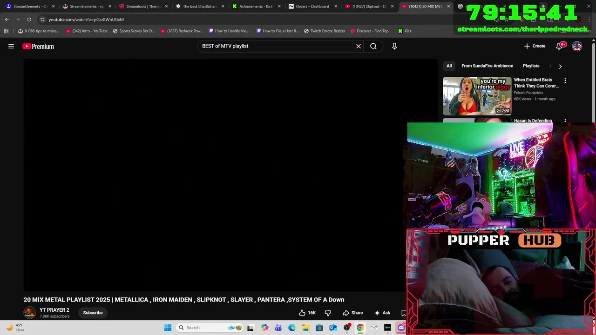Viewport: 596px width, 335px height.
Task: Open the YT PRAYER 2 channel avatar
Action: click(30, 313)
